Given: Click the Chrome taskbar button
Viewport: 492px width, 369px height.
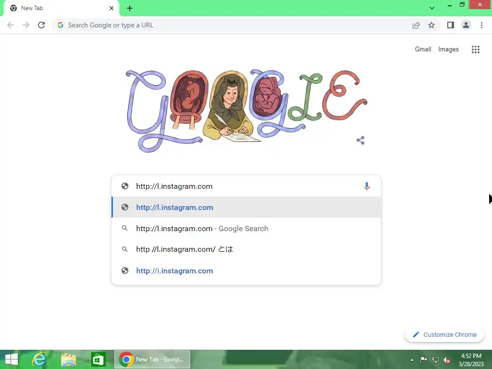Looking at the screenshot, I should pos(152,359).
